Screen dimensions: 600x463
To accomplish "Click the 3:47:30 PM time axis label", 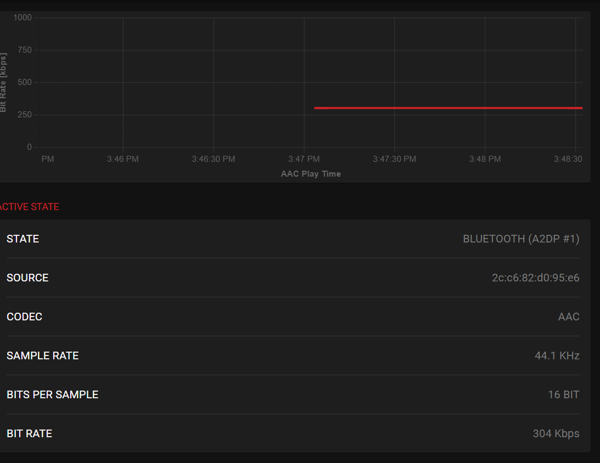I will 394,159.
